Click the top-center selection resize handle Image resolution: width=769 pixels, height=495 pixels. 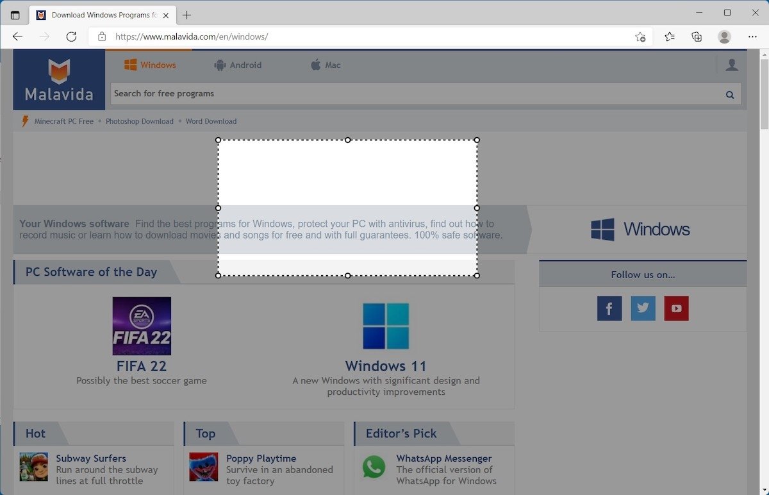point(348,140)
